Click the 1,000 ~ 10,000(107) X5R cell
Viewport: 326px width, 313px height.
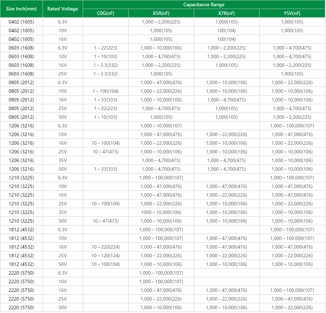pos(161,126)
